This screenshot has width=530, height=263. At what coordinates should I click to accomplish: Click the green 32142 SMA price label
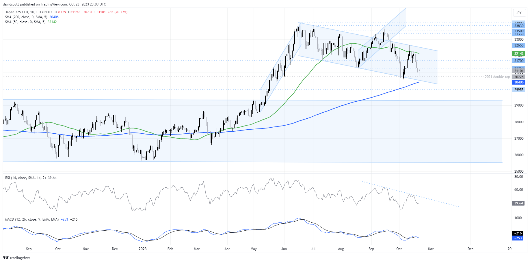(x=519, y=54)
